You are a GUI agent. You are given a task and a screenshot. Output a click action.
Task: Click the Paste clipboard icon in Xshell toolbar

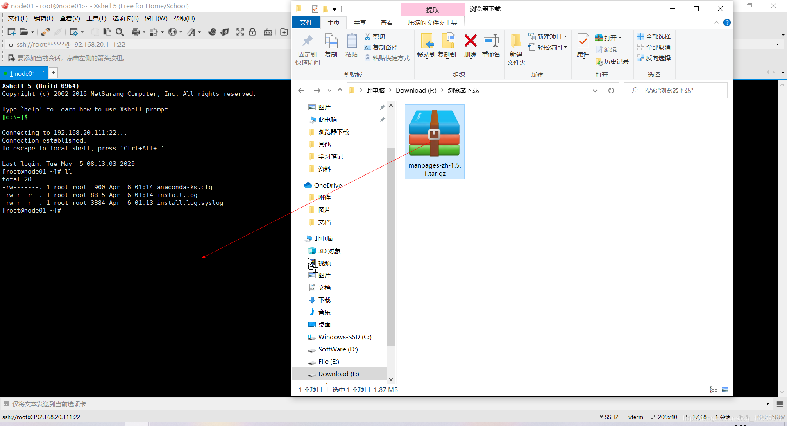tap(107, 32)
